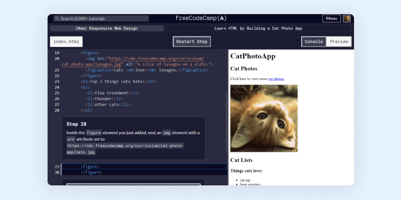401x200 pixels.
Task: Click the editor vertical scrollbar
Action: tap(227, 122)
